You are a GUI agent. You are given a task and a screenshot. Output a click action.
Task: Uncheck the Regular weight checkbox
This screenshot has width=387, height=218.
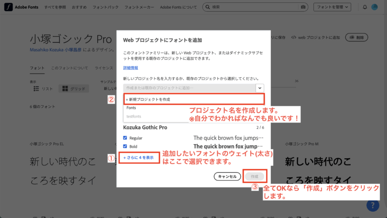tap(125, 138)
